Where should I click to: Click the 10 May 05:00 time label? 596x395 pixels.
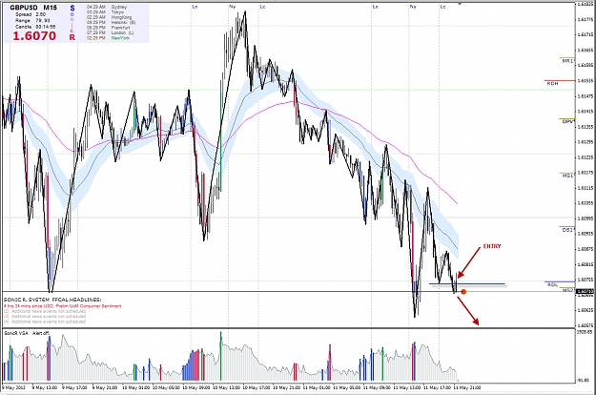point(166,387)
